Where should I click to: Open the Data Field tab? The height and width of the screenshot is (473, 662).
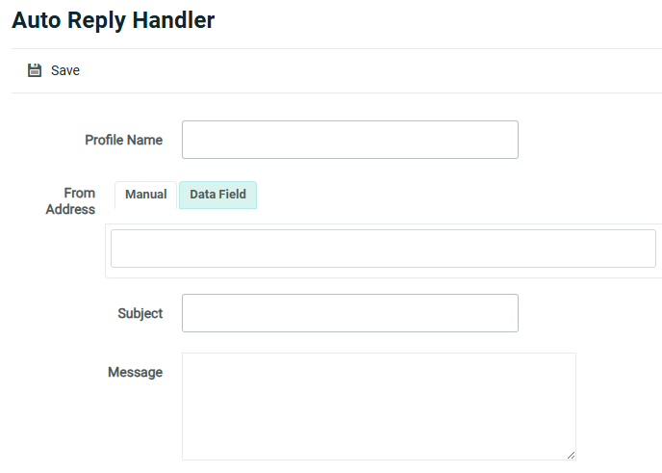pyautogui.click(x=217, y=195)
